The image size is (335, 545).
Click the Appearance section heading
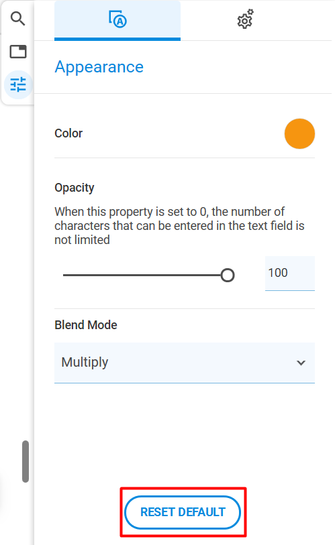click(99, 67)
